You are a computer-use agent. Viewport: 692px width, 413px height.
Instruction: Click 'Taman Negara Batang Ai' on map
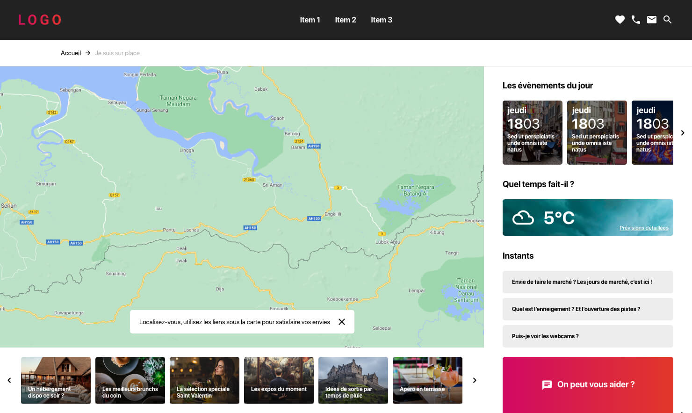pos(416,190)
